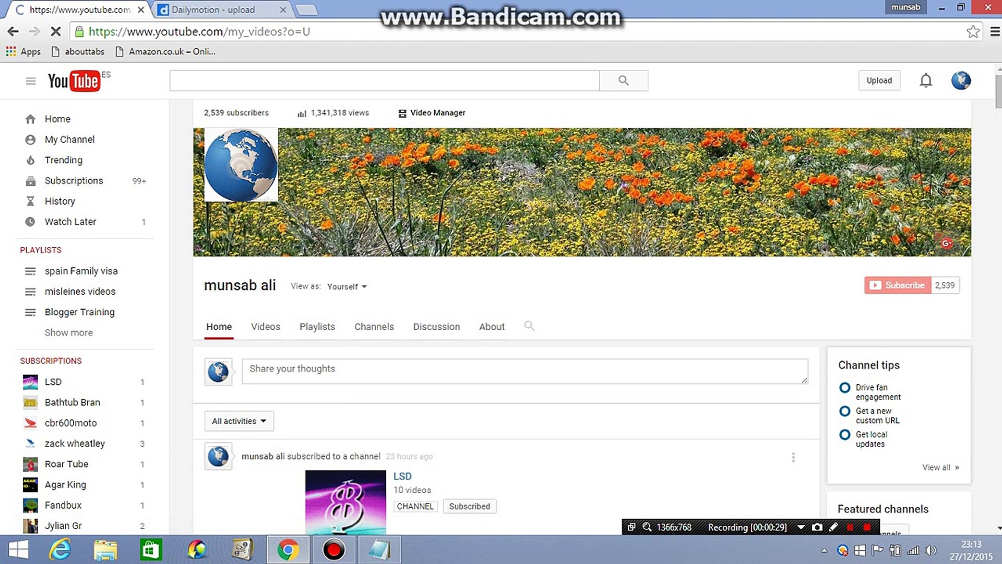Open the All activities dropdown
Viewport: 1002px width, 564px height.
(238, 421)
